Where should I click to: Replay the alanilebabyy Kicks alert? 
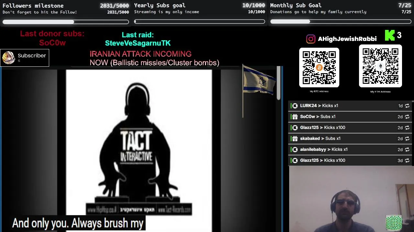click(407, 150)
